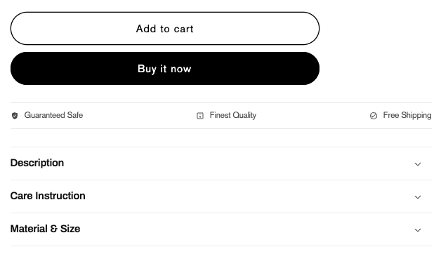Open the Care Instruction accordion heading
This screenshot has height=254, width=448.
[48, 196]
